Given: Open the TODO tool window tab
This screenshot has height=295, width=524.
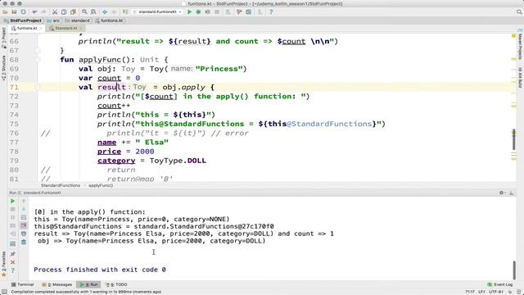Looking at the screenshot, I should coord(116,284).
